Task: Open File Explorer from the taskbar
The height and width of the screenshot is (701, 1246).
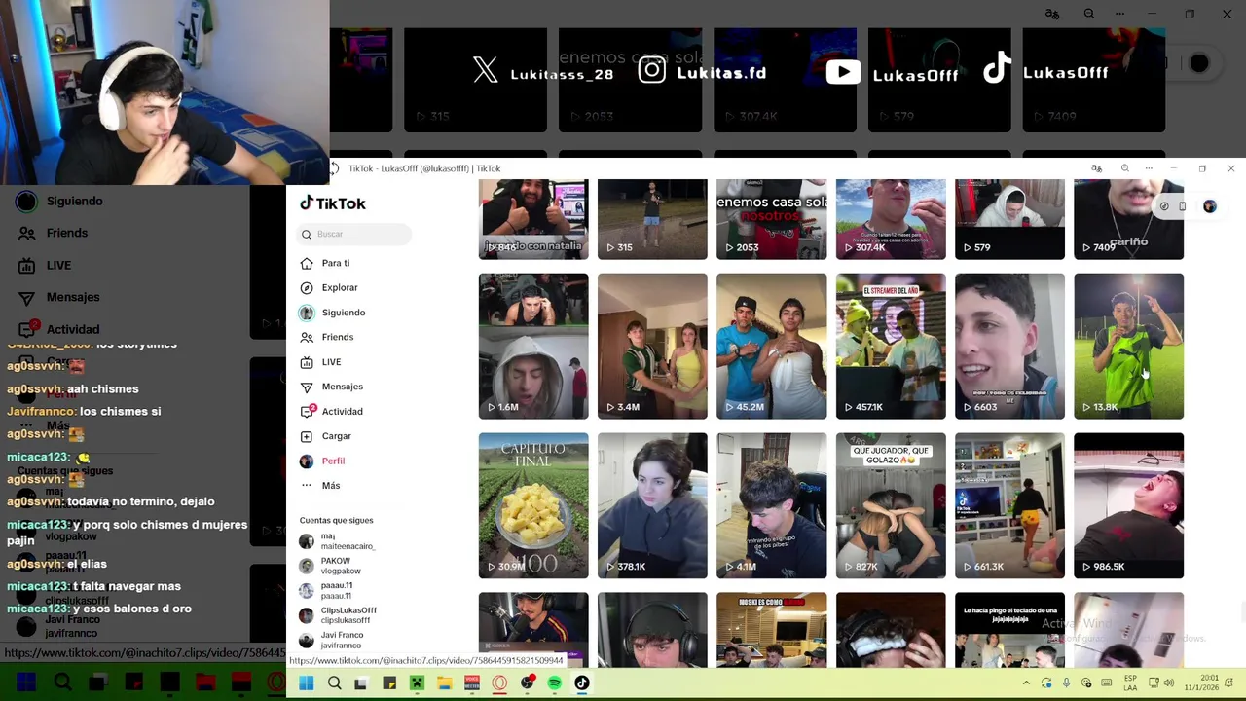Action: pyautogui.click(x=444, y=683)
